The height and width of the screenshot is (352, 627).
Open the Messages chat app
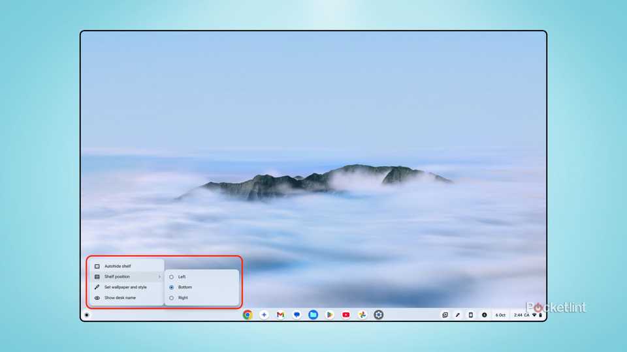pos(297,315)
